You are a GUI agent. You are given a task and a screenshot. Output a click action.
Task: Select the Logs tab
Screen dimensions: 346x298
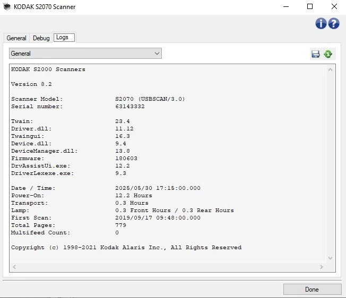pos(64,37)
